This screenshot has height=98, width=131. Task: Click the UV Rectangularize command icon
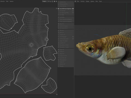point(59,39)
